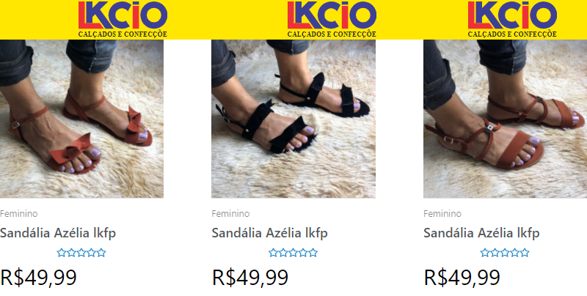Image resolution: width=587 pixels, height=296 pixels.
Task: Click the LKCIO logo above third product
Action: 512,20
